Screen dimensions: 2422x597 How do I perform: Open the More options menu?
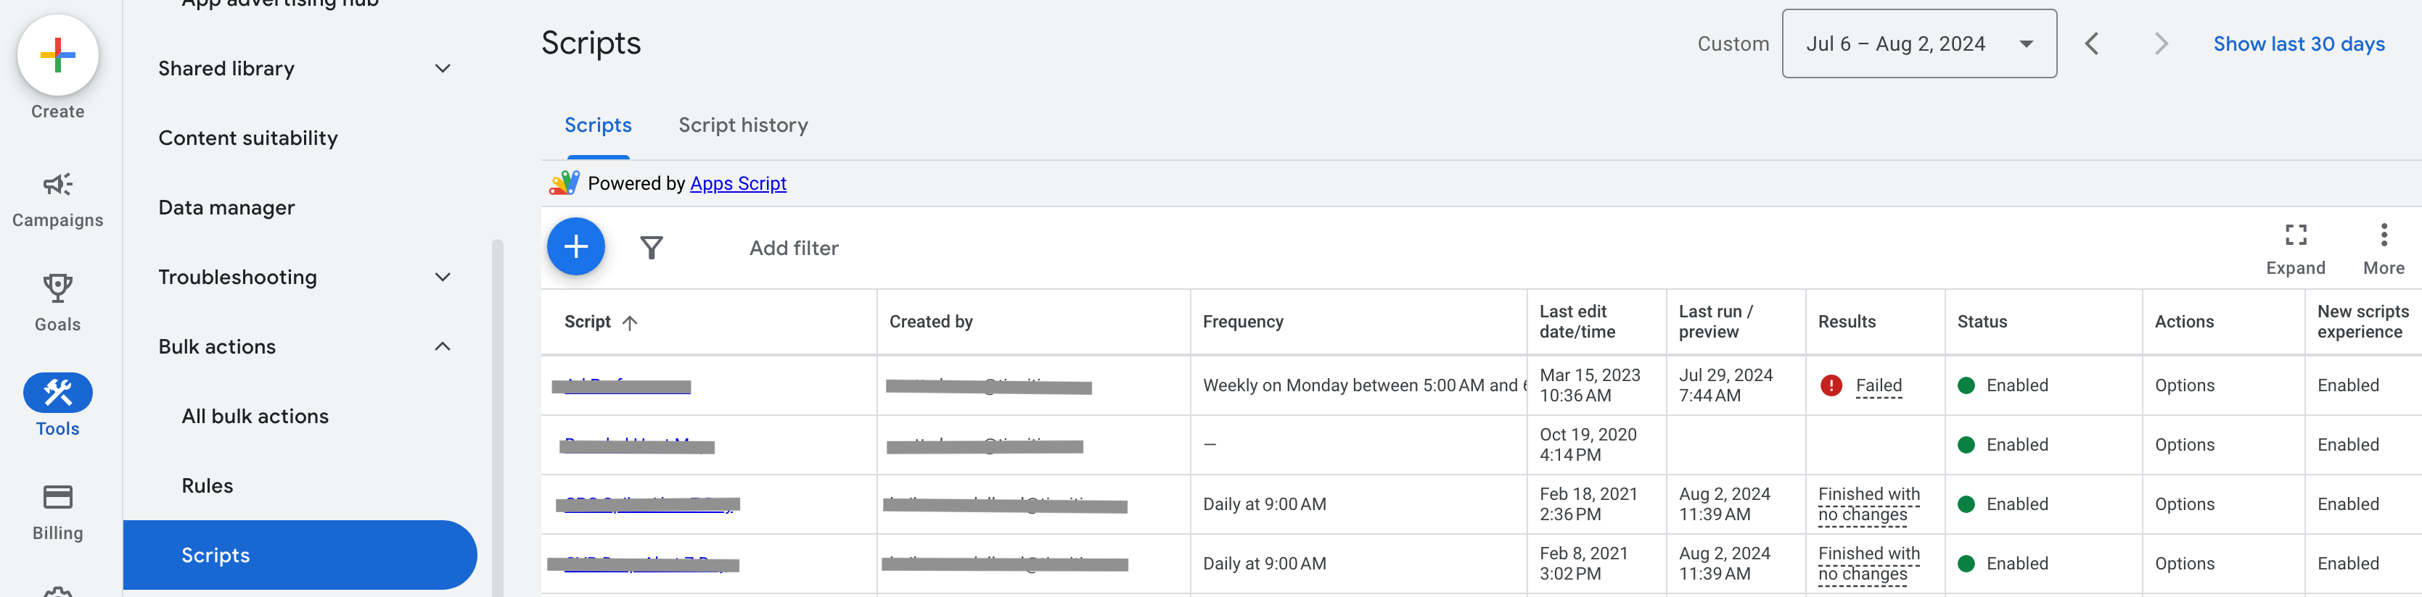coord(2384,249)
